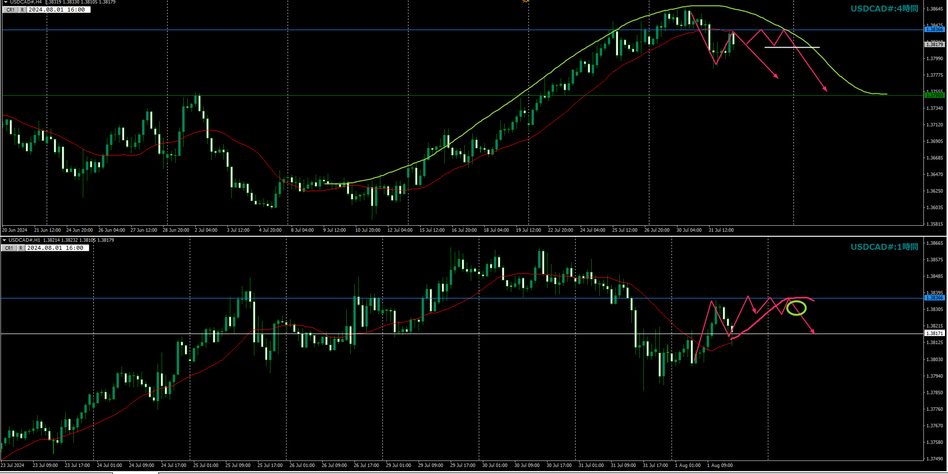Click the '23 Jul 2024' date label on H1 axis
Screen dimensions: 948x474
tap(13, 465)
